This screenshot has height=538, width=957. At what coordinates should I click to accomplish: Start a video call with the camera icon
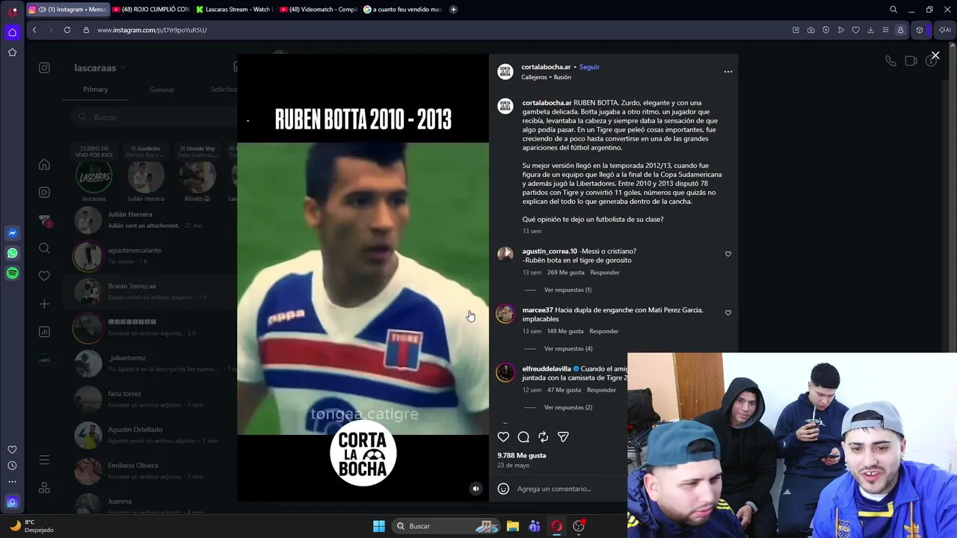tap(911, 61)
